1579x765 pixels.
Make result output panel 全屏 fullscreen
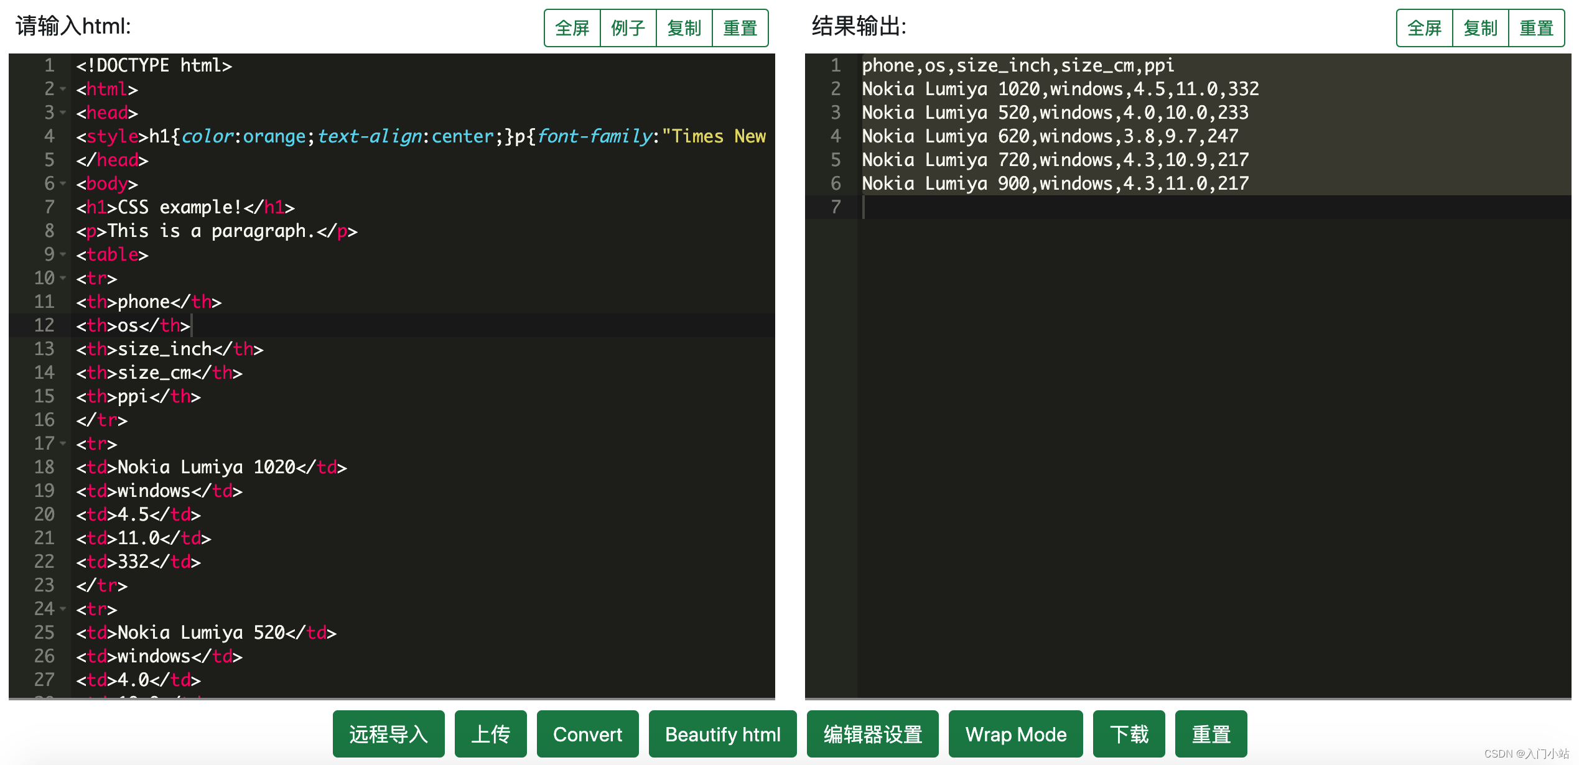(x=1425, y=28)
